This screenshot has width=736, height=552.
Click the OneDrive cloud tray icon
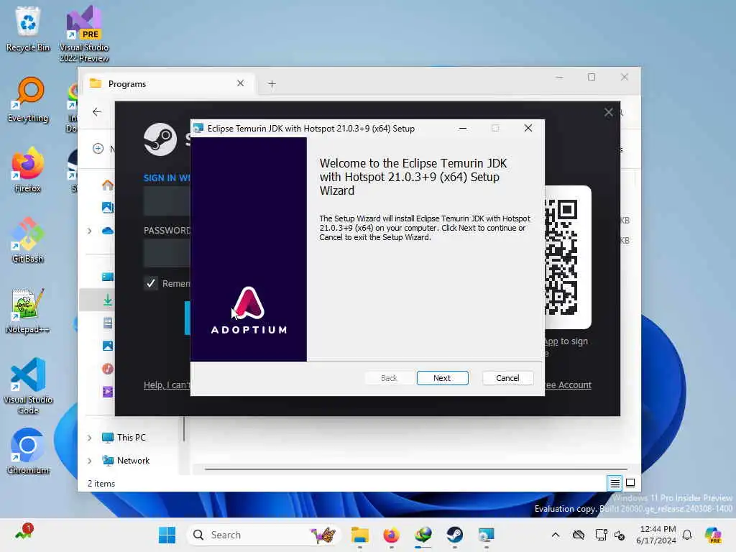click(x=579, y=535)
